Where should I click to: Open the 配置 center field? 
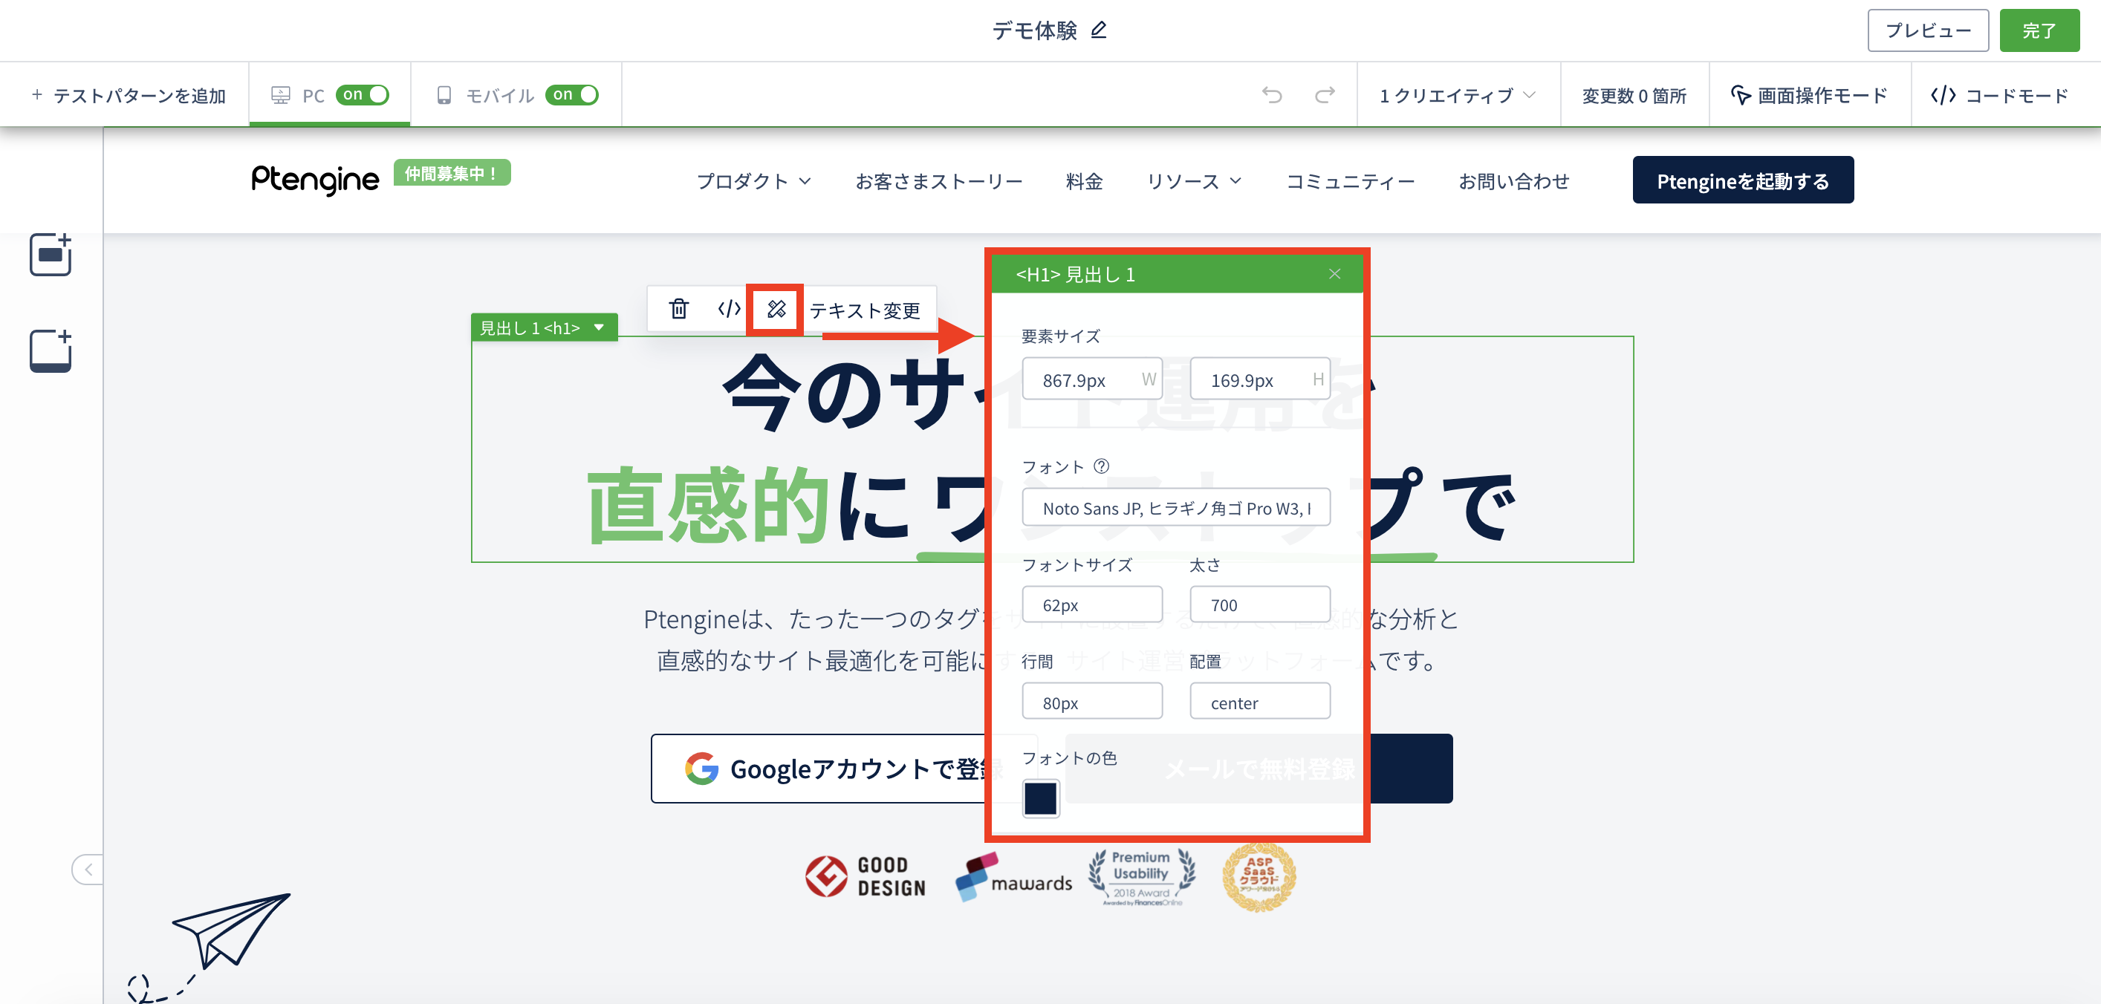1259,702
